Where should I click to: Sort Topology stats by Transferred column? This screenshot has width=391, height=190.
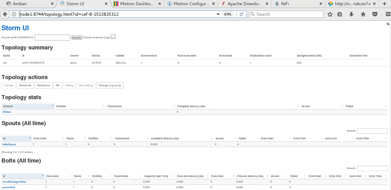[141, 106]
